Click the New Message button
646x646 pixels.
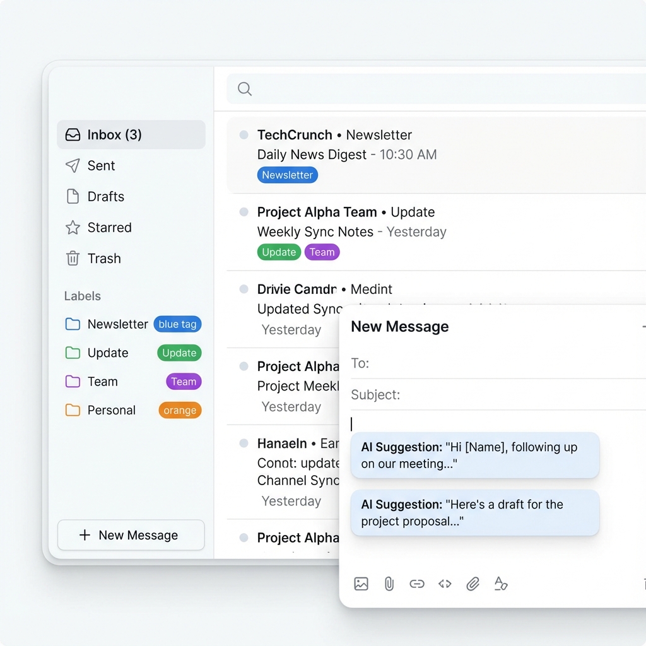pyautogui.click(x=130, y=535)
